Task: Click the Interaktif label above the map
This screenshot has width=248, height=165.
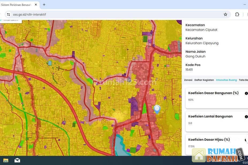Action: click(x=11, y=20)
